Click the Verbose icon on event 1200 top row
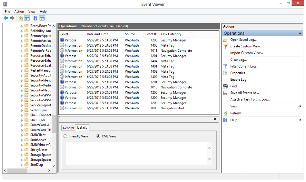The width and height of the screenshot is (306, 182). (62, 40)
